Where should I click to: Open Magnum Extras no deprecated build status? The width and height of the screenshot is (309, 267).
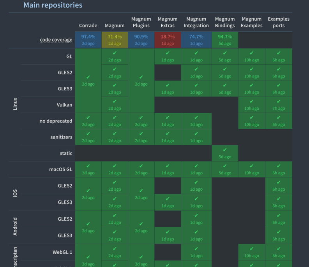[x=168, y=121]
